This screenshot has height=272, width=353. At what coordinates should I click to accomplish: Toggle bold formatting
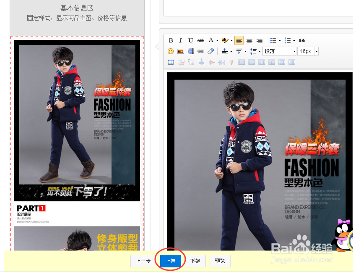171,40
